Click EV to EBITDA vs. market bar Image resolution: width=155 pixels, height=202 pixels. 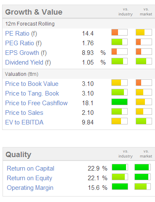coord(144,121)
